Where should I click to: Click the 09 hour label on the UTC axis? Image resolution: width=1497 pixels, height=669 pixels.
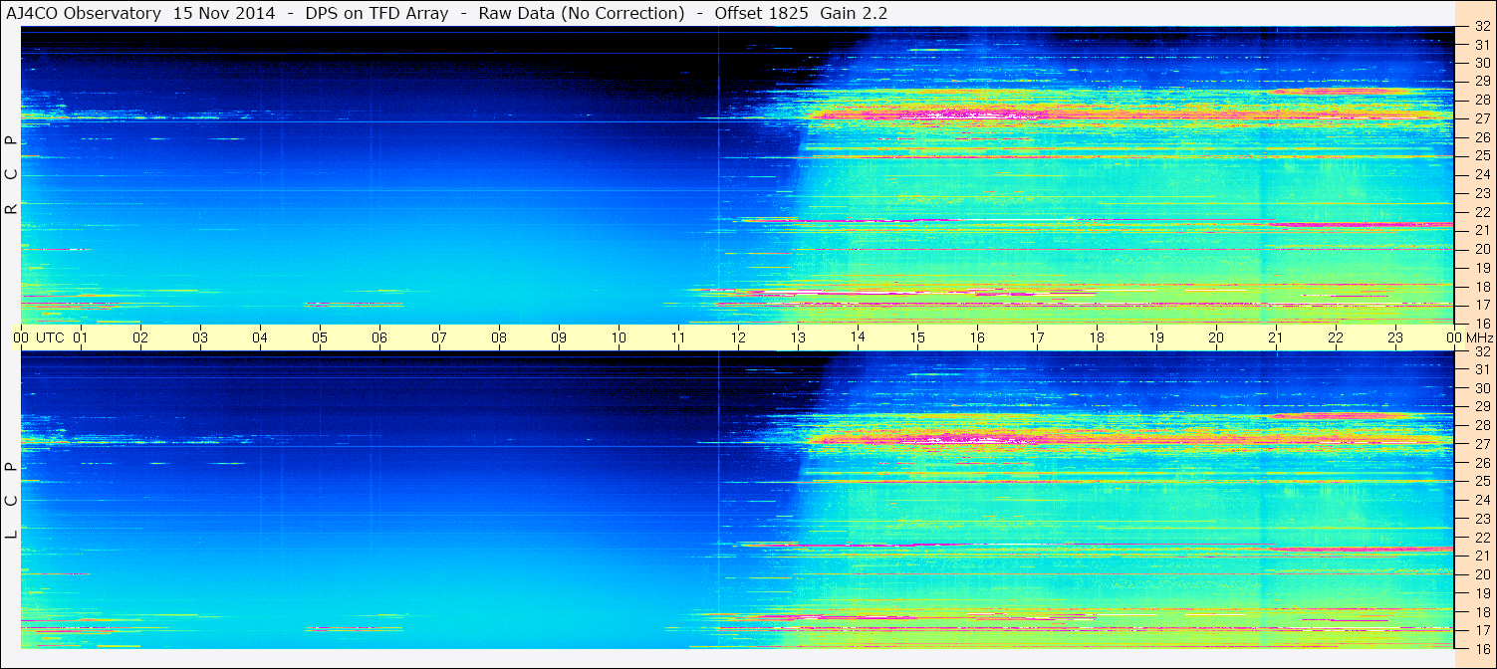click(x=559, y=337)
